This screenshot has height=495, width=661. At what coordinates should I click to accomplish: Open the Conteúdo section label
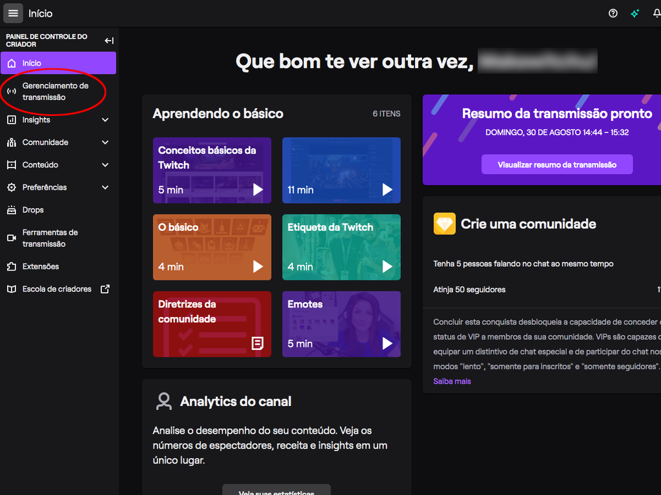click(41, 165)
